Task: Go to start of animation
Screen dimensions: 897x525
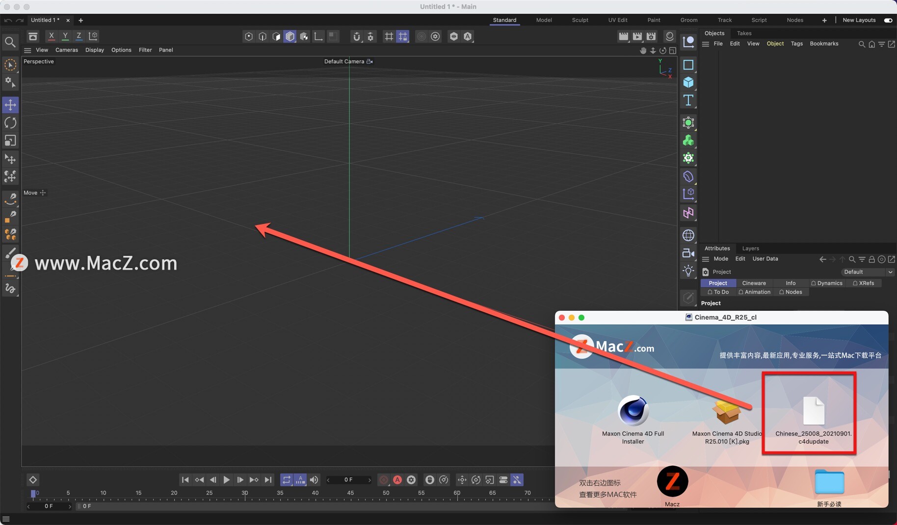Action: 185,480
